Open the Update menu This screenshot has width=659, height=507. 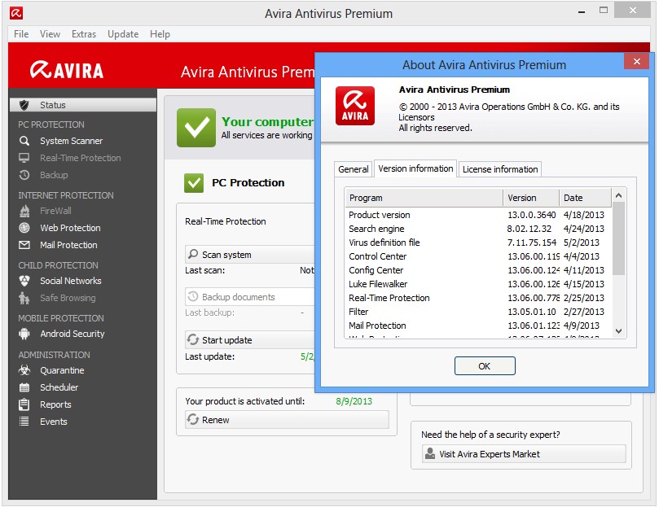tap(123, 34)
